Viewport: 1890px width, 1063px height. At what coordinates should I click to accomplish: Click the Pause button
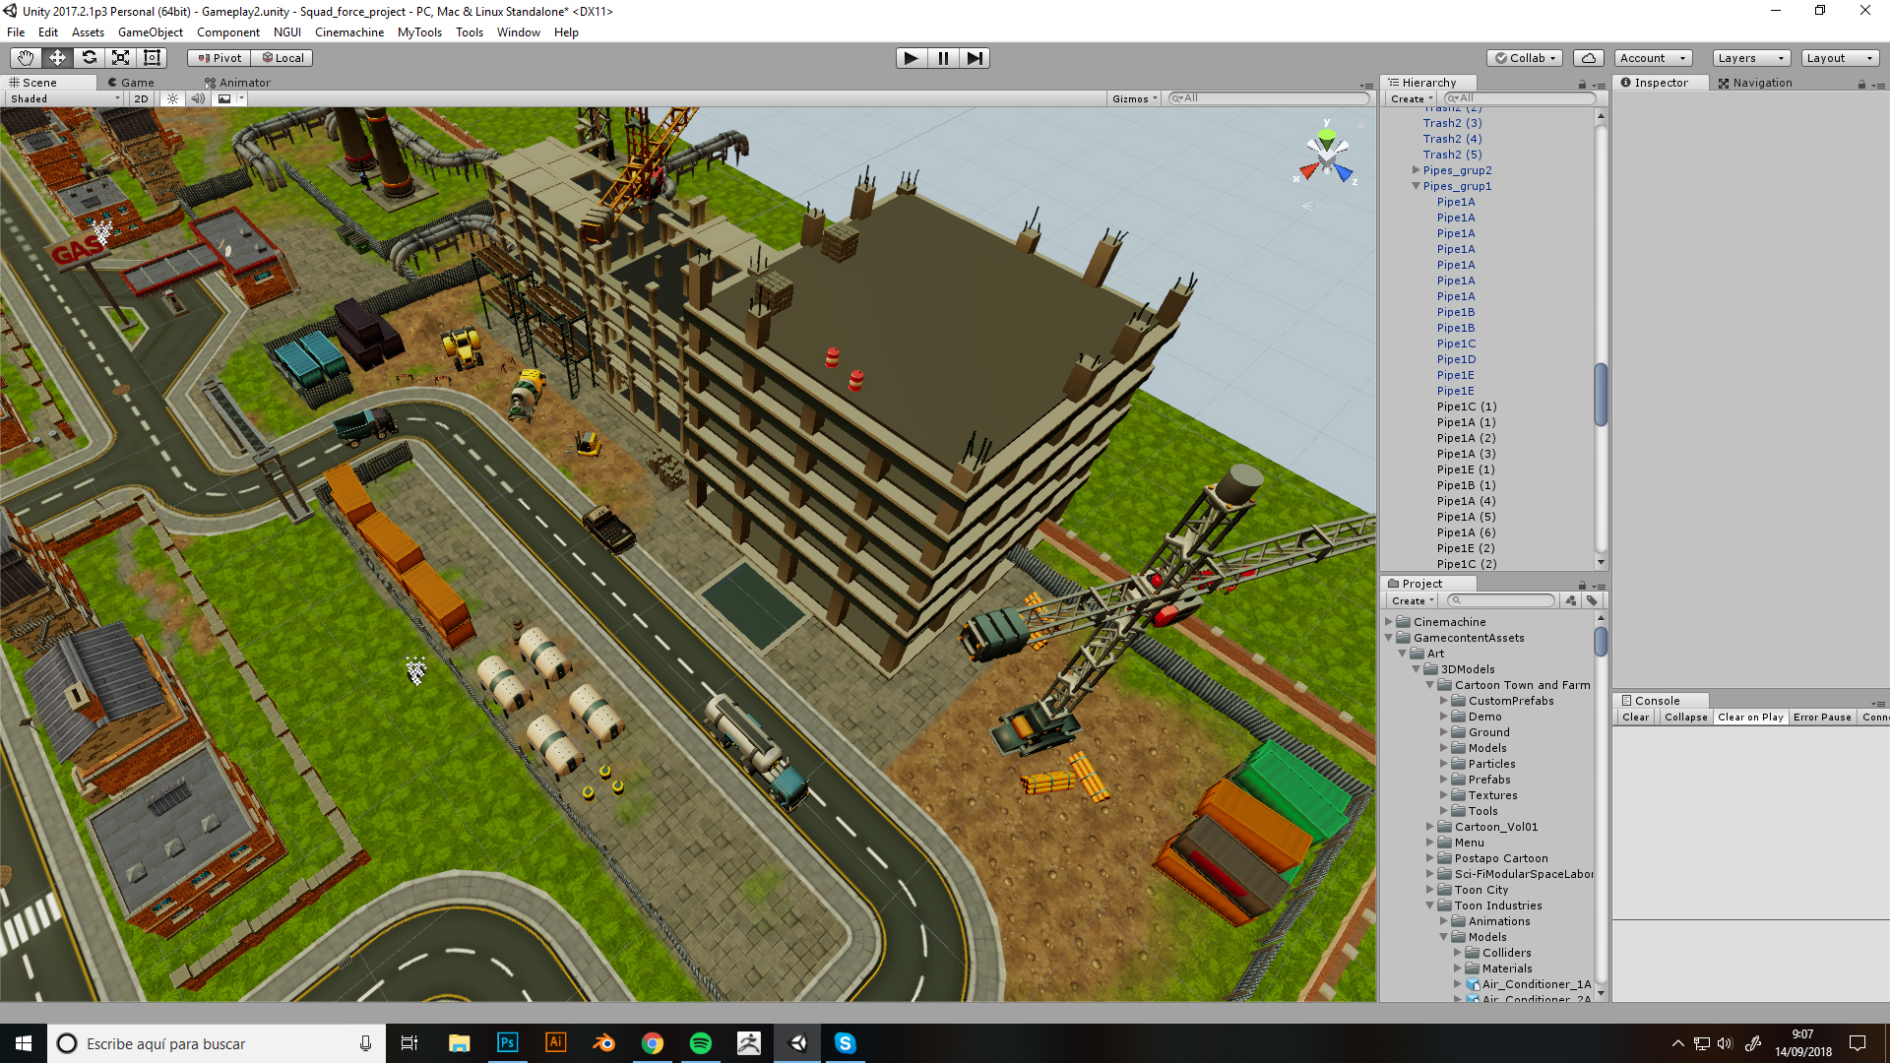(943, 58)
